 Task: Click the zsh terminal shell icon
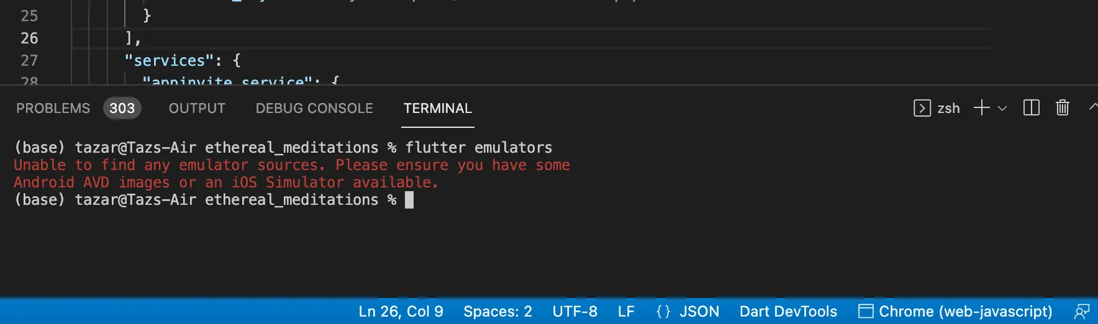(x=922, y=108)
